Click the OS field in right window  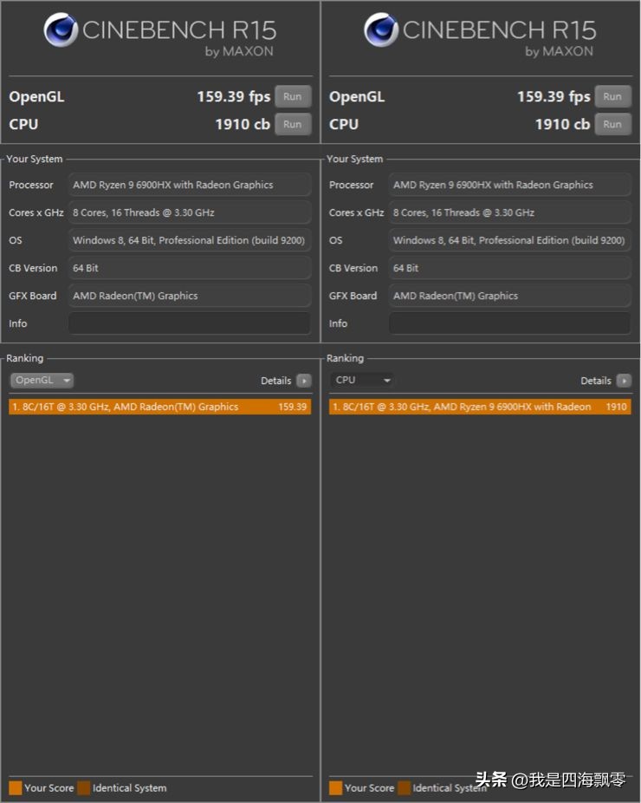509,240
